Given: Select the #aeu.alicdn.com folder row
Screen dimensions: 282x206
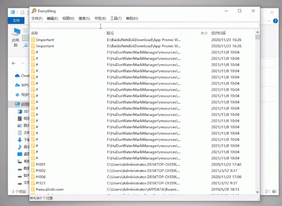Looking at the screenshot, I should [142, 189].
